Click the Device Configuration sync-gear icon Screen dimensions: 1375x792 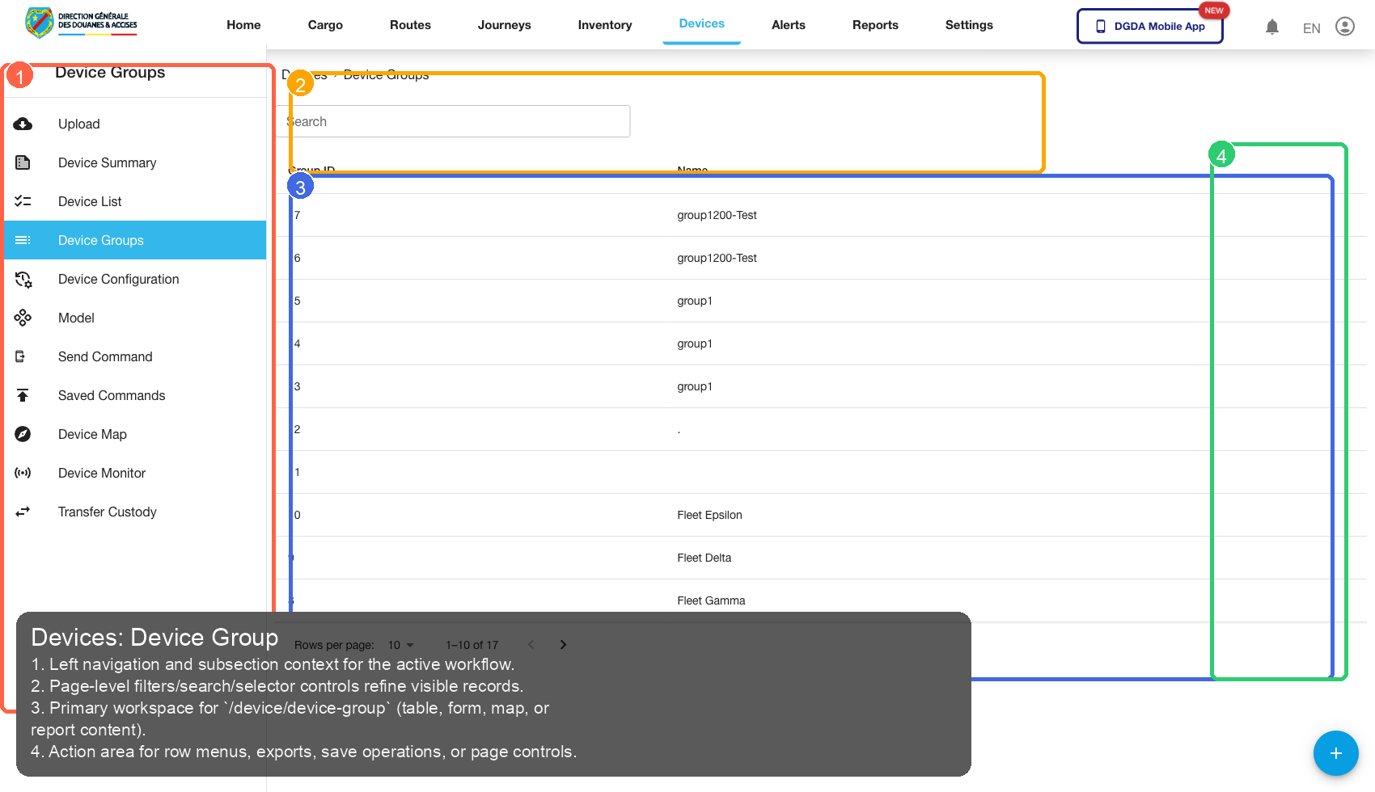(x=23, y=279)
